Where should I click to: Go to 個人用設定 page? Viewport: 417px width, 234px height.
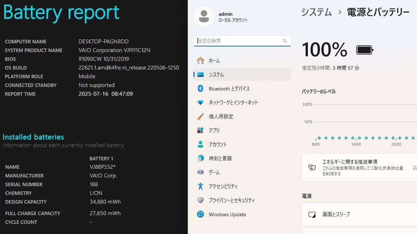242,116
